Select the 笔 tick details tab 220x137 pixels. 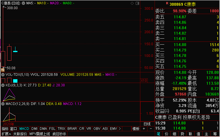coord(159,134)
